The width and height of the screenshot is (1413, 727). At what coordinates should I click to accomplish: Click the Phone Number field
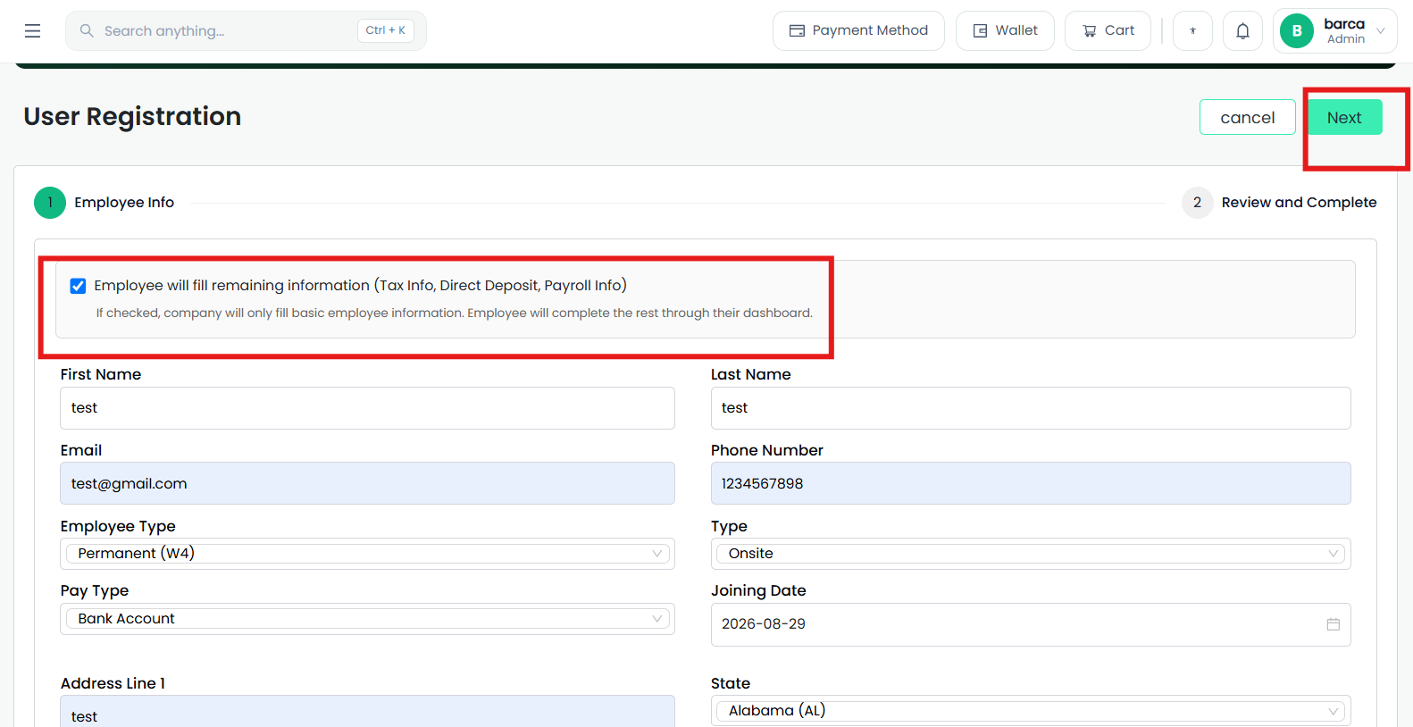[1031, 483]
